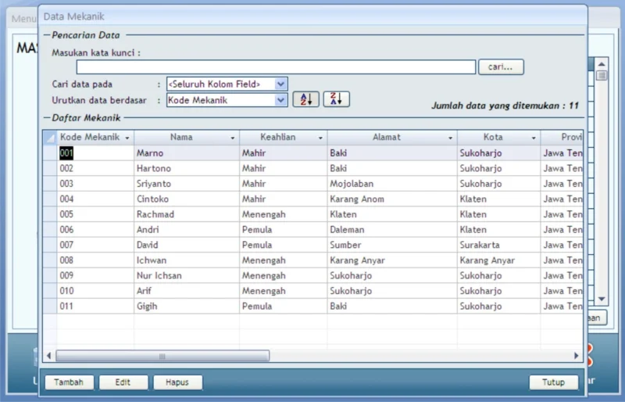Click the Hapus button
Image resolution: width=625 pixels, height=402 pixels.
pyautogui.click(x=177, y=382)
